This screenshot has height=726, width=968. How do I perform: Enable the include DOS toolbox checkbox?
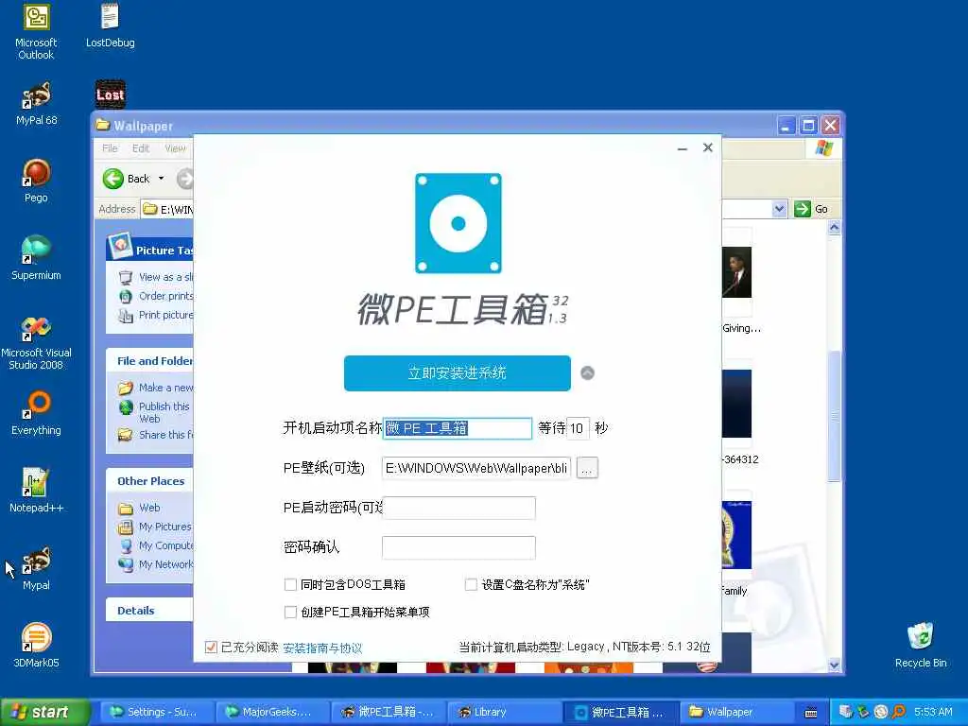[x=290, y=584]
